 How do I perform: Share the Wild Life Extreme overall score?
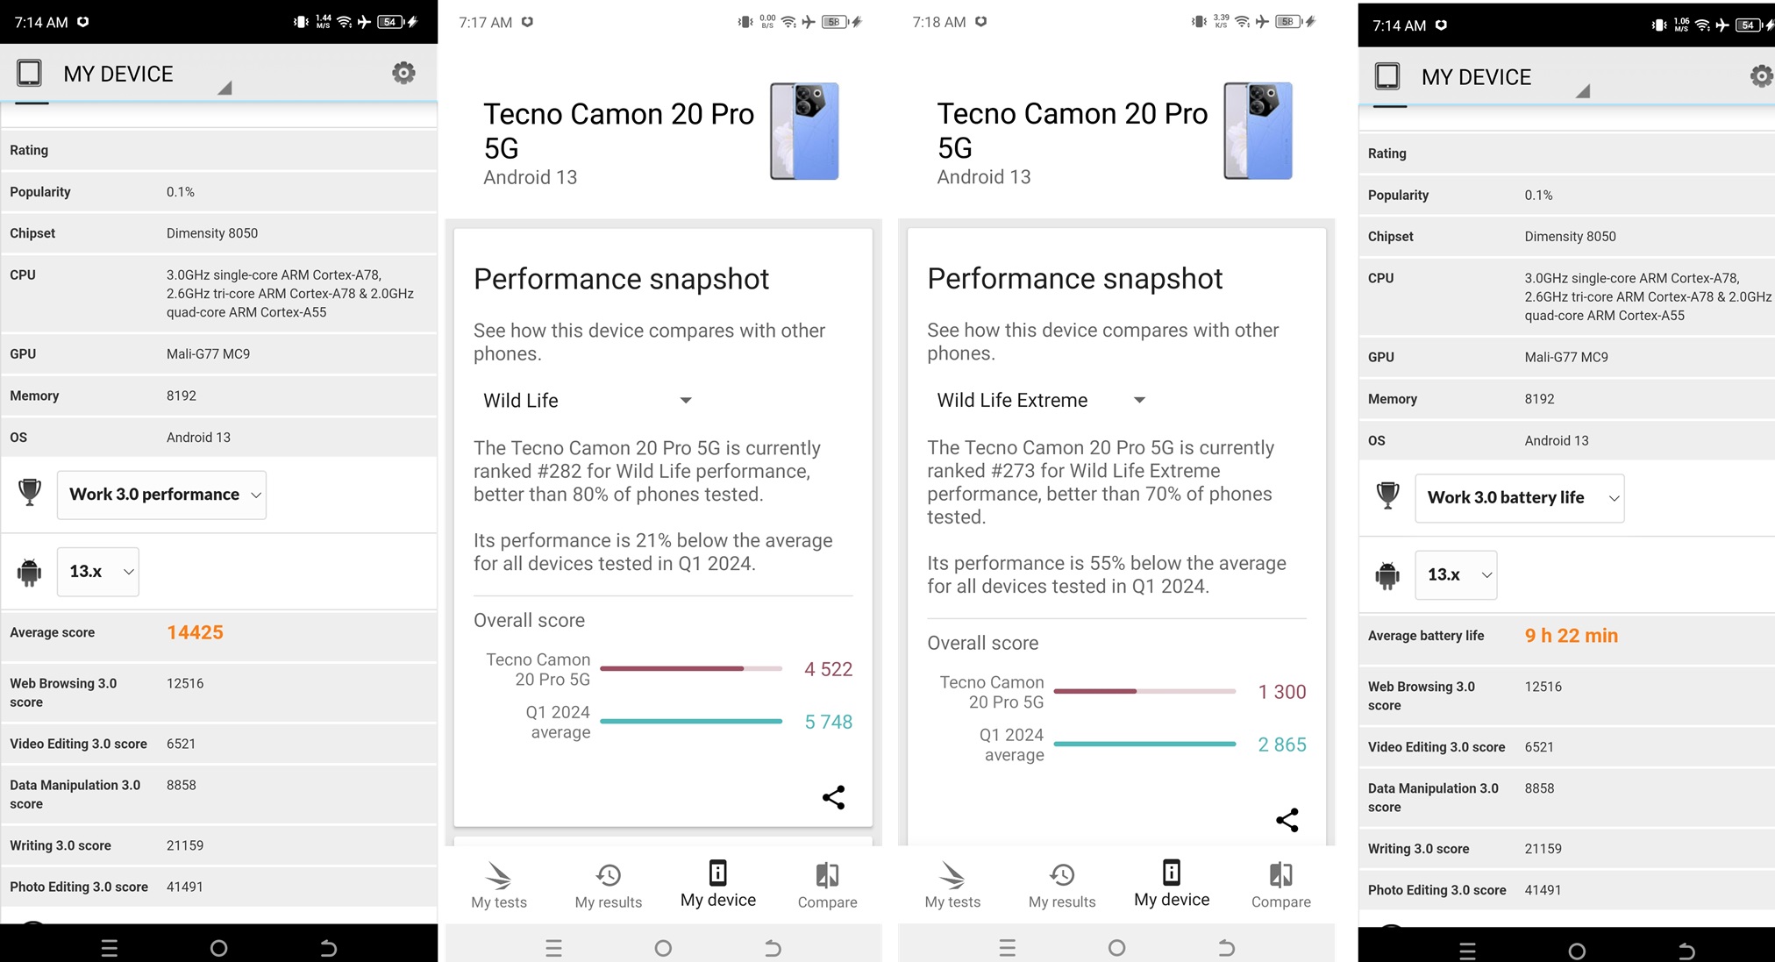(1287, 820)
